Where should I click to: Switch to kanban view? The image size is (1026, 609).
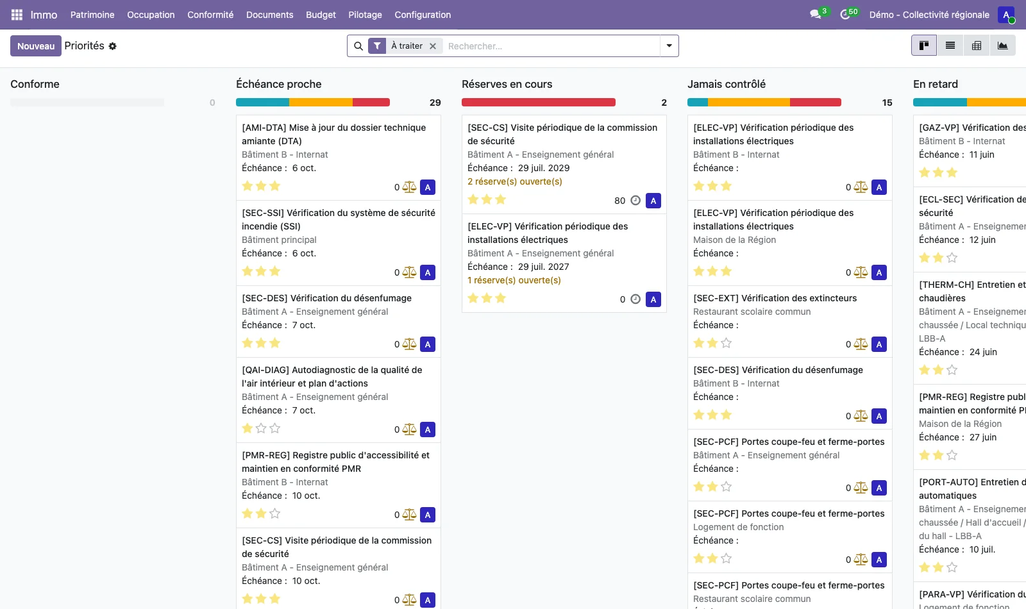(x=924, y=46)
